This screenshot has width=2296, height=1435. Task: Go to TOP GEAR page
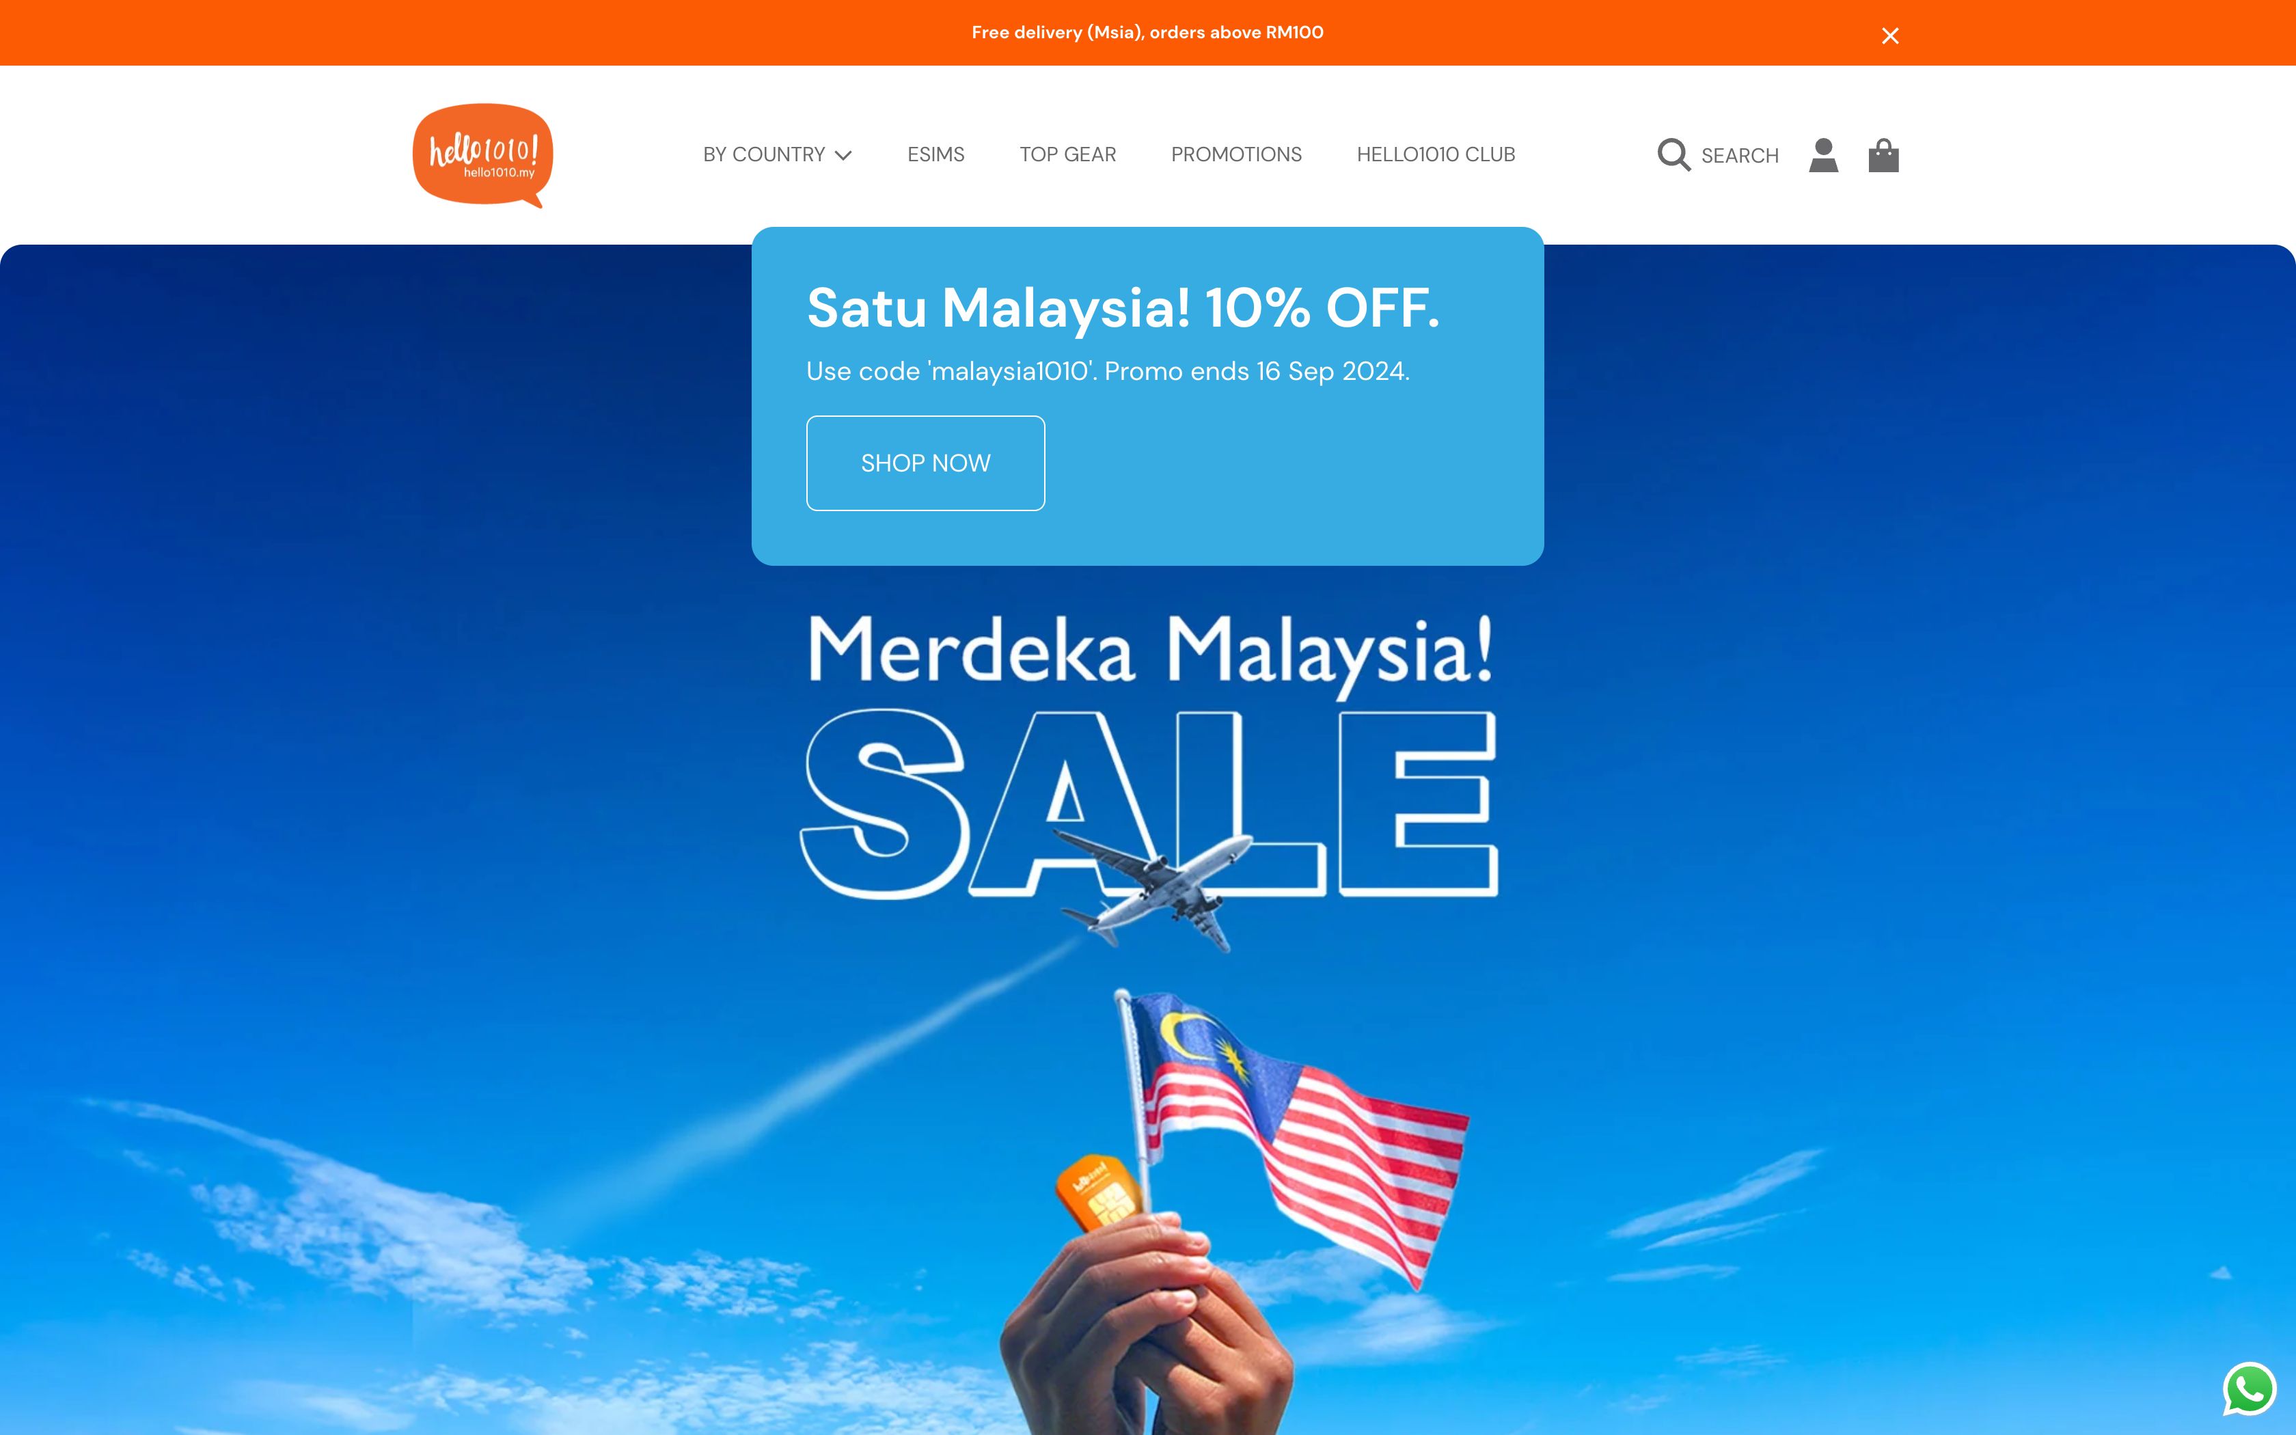click(1067, 154)
